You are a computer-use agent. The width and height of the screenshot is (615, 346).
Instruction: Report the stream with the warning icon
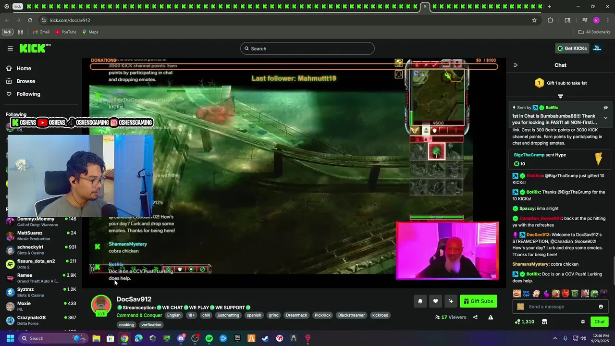pos(491,317)
